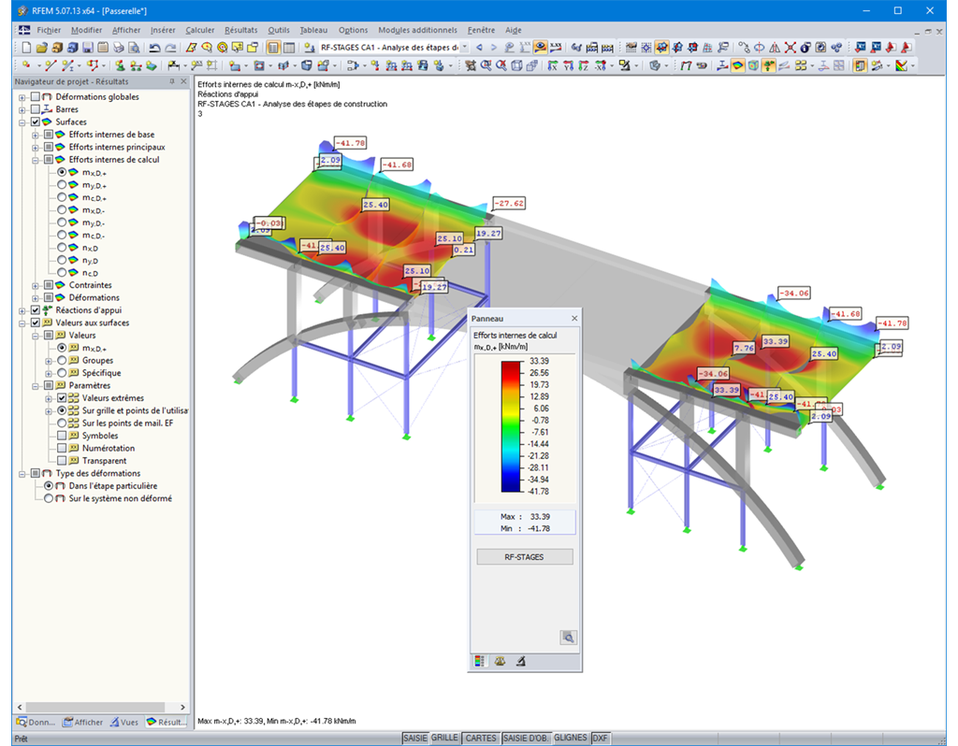Open the Modules additionnels menu
Image resolution: width=958 pixels, height=746 pixels.
417,30
